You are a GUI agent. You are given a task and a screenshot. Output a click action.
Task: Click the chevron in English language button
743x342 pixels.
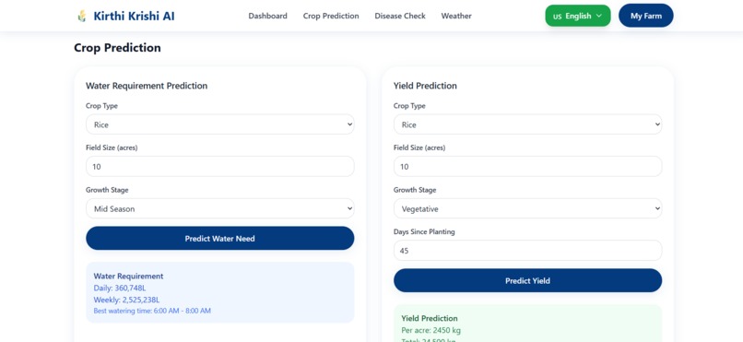[x=599, y=16]
